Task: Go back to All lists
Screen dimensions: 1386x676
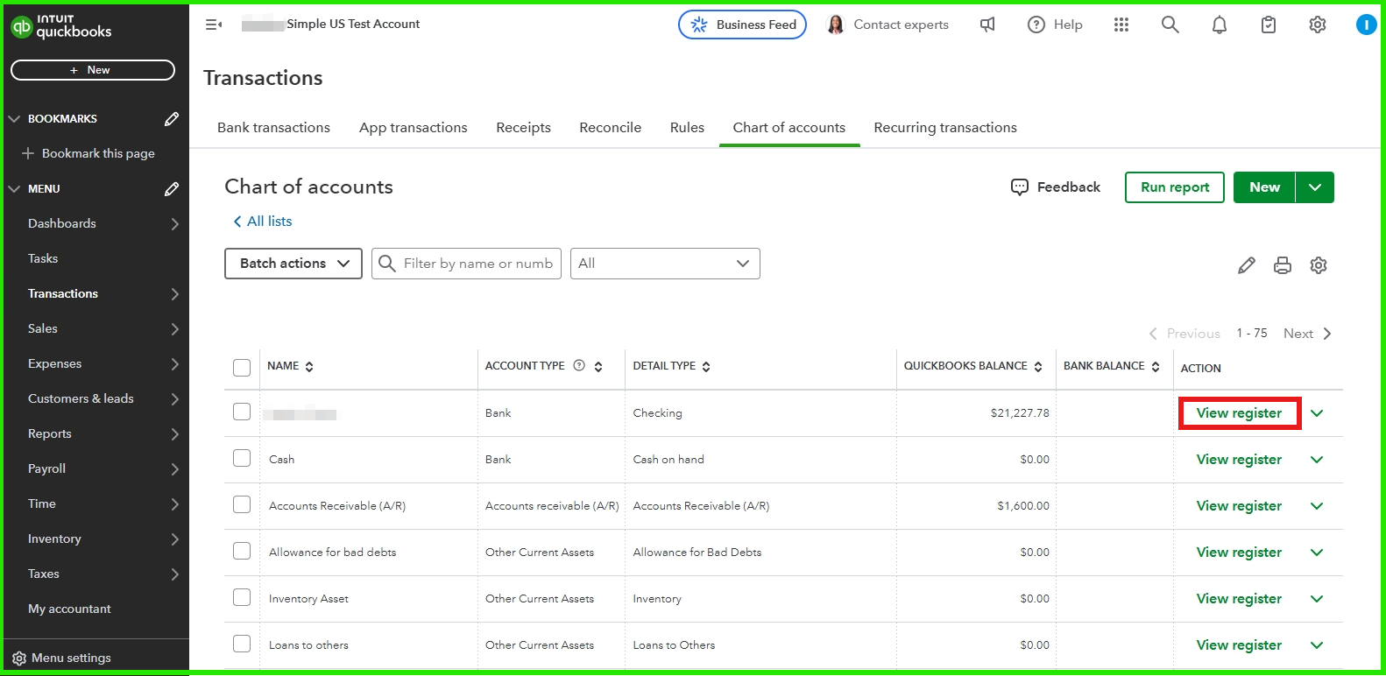Action: tap(262, 222)
